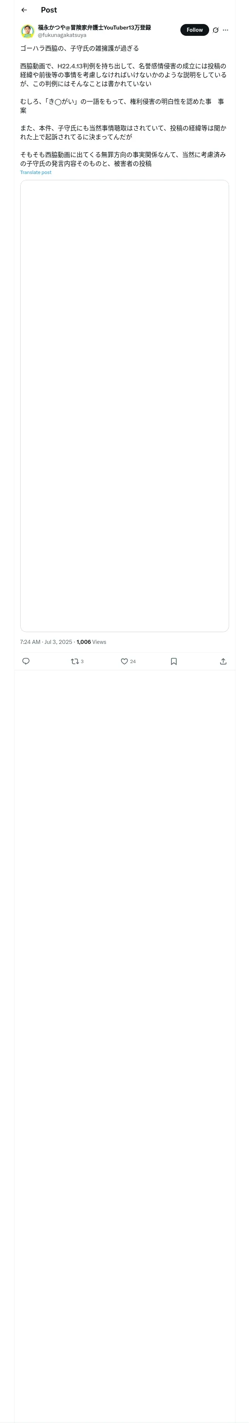Screen dimensions: 249x1423
Task: Click the 1,006 Views count
Action: [x=91, y=642]
